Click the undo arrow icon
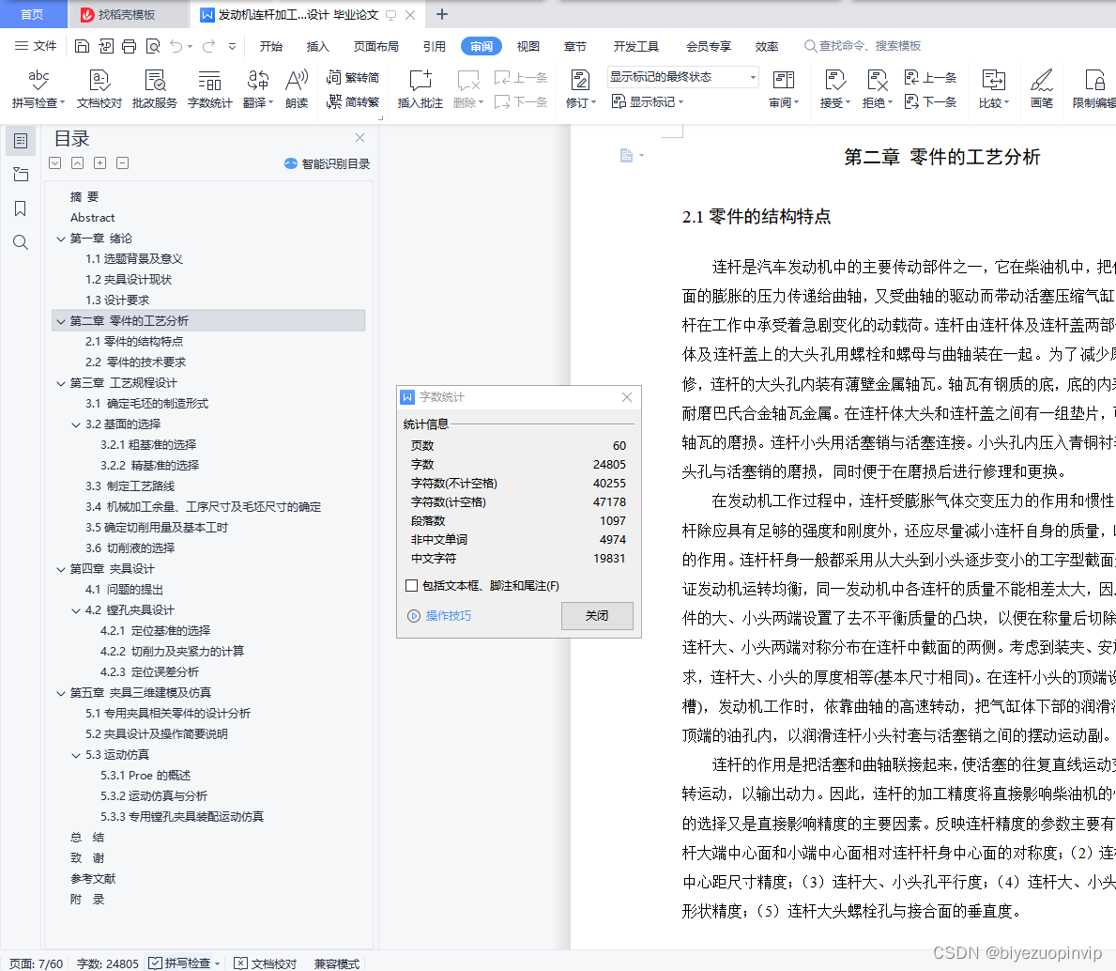The height and width of the screenshot is (971, 1116). click(176, 46)
